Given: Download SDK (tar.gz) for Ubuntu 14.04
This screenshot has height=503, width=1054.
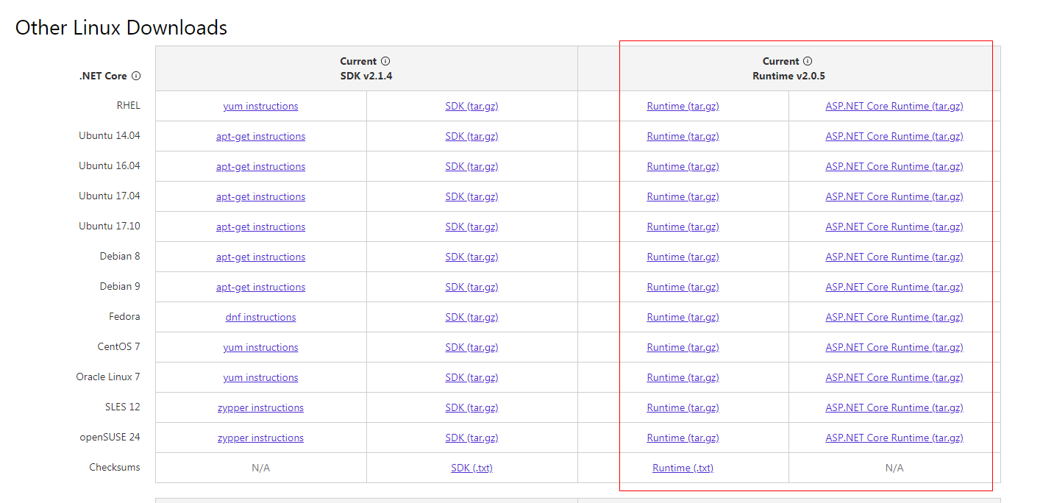Looking at the screenshot, I should (x=472, y=136).
